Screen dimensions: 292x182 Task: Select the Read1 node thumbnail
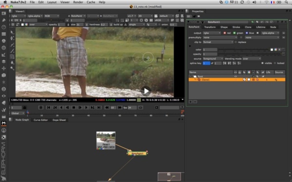tap(106, 140)
